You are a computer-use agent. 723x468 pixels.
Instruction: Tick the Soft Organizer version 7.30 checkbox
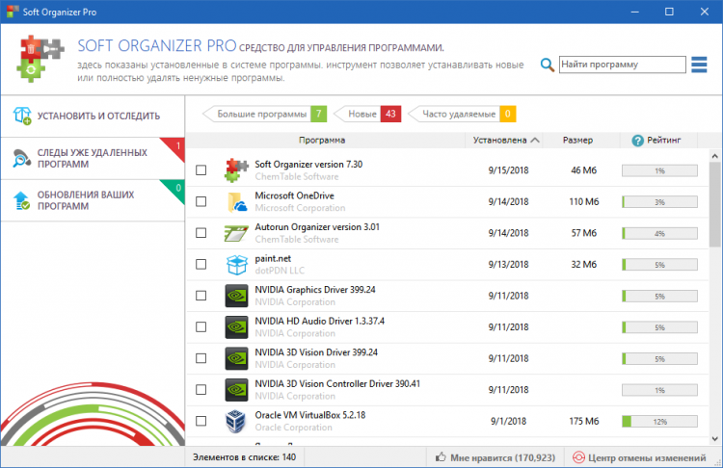coord(201,170)
